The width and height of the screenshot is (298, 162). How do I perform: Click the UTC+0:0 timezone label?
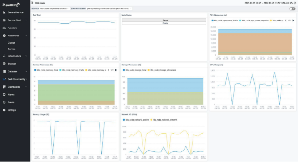[x=285, y=3]
